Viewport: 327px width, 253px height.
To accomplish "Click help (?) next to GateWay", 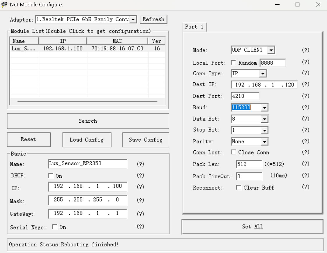I will click(x=140, y=214).
